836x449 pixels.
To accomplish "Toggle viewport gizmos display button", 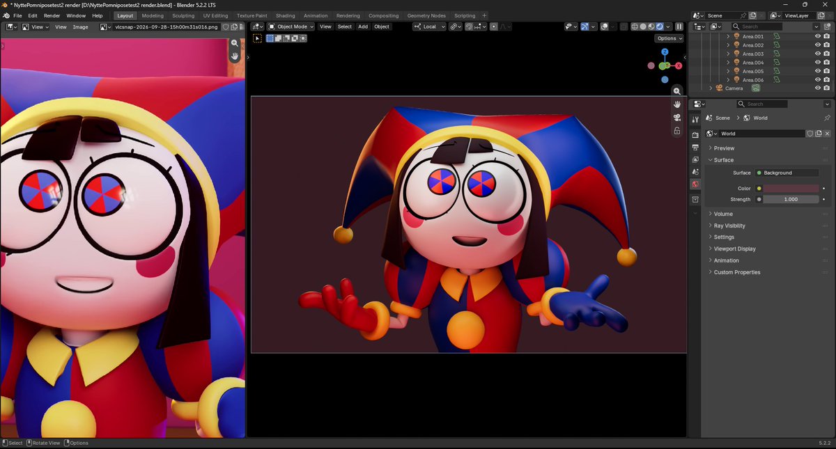I will click(x=585, y=26).
